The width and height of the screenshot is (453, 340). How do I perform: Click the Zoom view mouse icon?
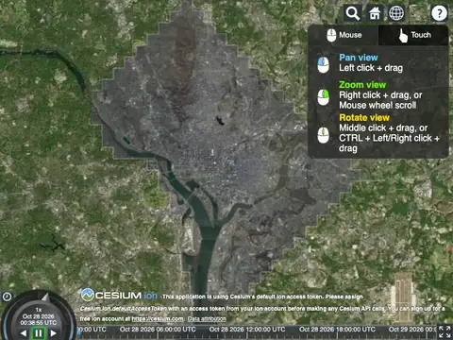323,97
